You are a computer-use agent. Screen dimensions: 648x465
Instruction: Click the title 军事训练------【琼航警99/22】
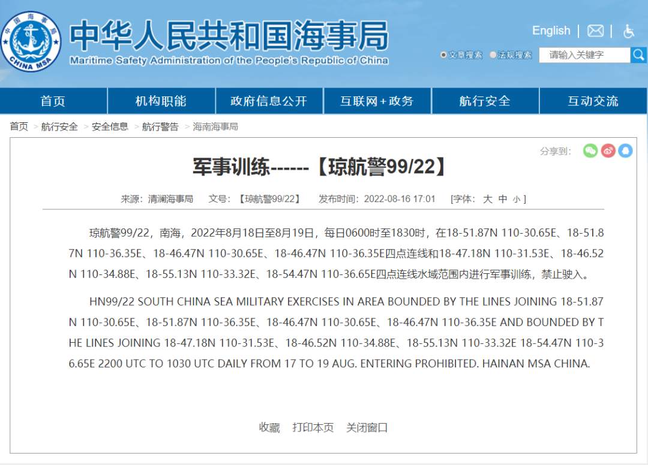click(x=320, y=167)
